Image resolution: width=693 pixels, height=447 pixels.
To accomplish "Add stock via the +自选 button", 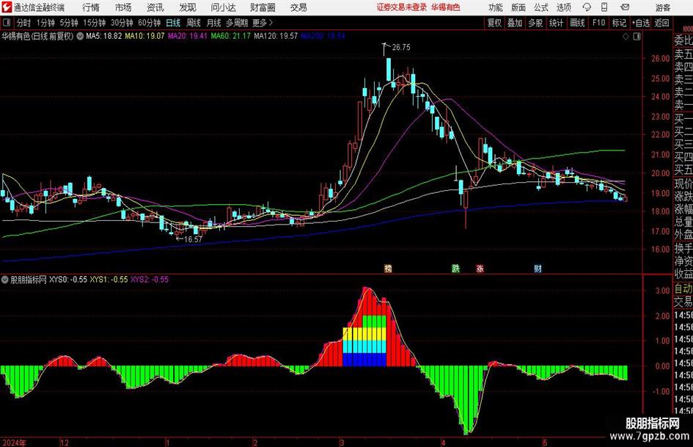I will pyautogui.click(x=641, y=23).
